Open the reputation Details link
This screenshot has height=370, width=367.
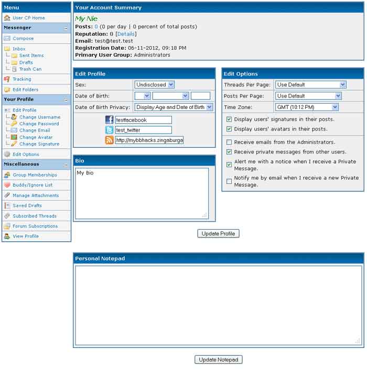click(126, 34)
